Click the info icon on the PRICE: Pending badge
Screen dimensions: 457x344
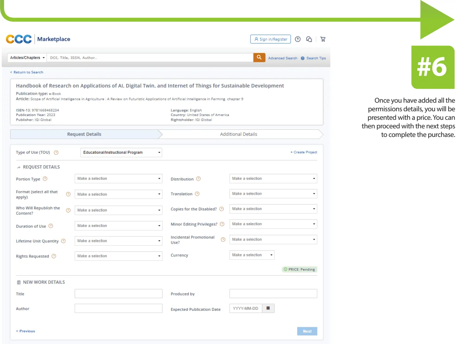[x=286, y=269]
